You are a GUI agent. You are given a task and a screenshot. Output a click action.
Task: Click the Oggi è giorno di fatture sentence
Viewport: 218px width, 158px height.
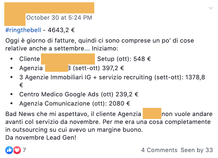tap(100, 45)
